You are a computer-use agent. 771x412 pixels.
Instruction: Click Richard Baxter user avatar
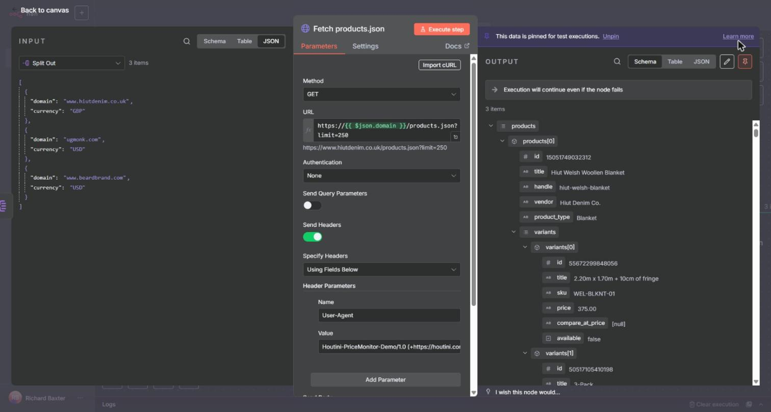(15, 398)
